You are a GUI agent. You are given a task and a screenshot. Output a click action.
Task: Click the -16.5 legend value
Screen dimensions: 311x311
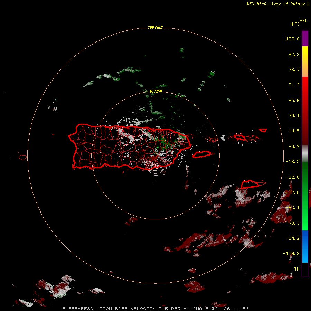[293, 162]
